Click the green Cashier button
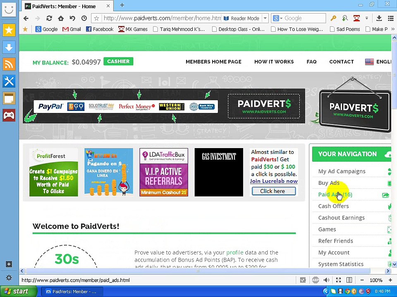Screen dimensions: 397x297 118,61
